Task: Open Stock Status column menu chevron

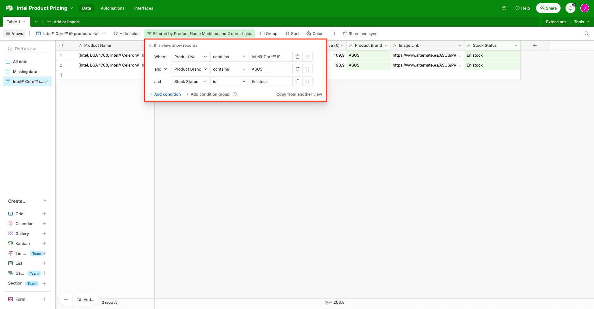Action: coord(516,45)
